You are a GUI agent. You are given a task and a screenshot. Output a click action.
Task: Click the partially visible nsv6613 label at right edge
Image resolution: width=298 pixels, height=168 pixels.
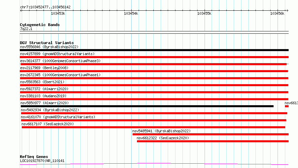[291, 103]
